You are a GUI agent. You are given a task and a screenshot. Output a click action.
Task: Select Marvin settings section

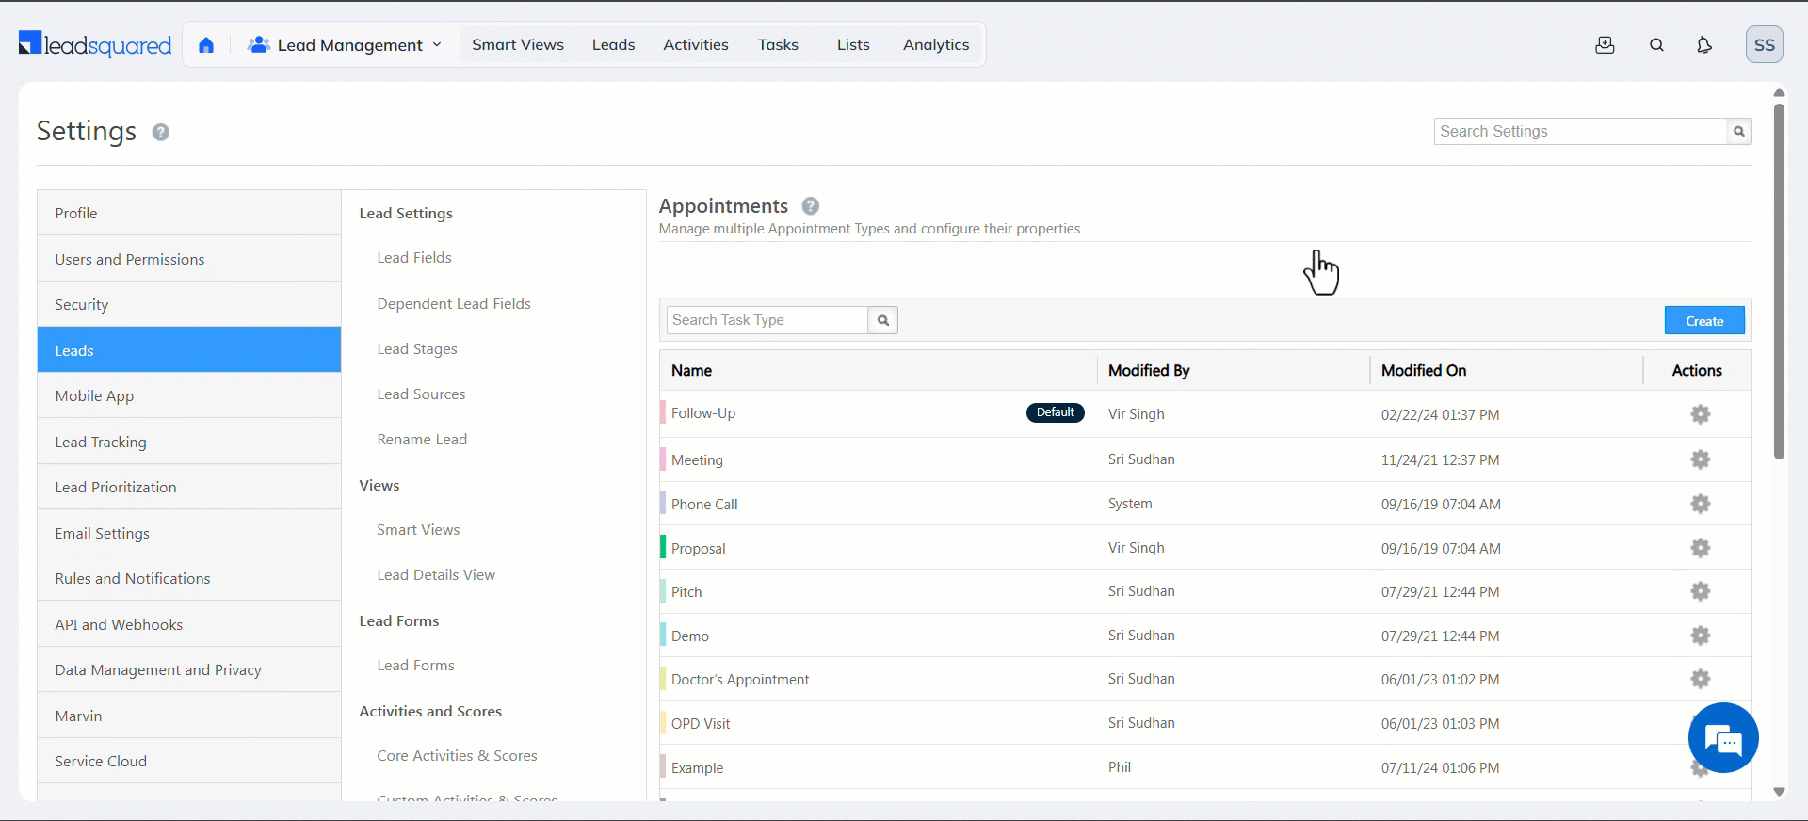pos(189,716)
